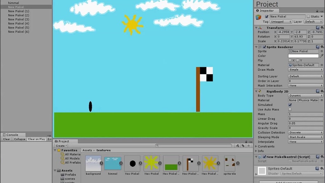Click the cube icon beside New Piskel name
The width and height of the screenshot is (325, 183).
tap(258, 16)
